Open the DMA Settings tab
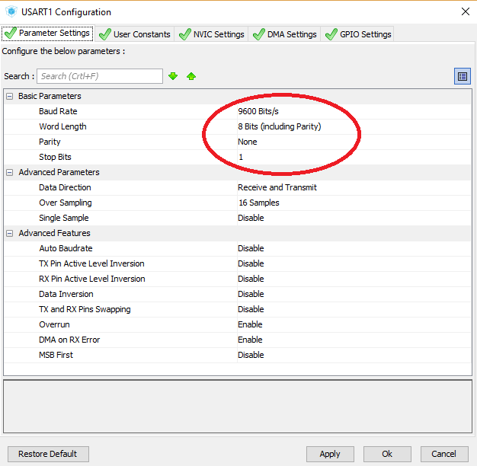The height and width of the screenshot is (466, 477). [x=284, y=34]
